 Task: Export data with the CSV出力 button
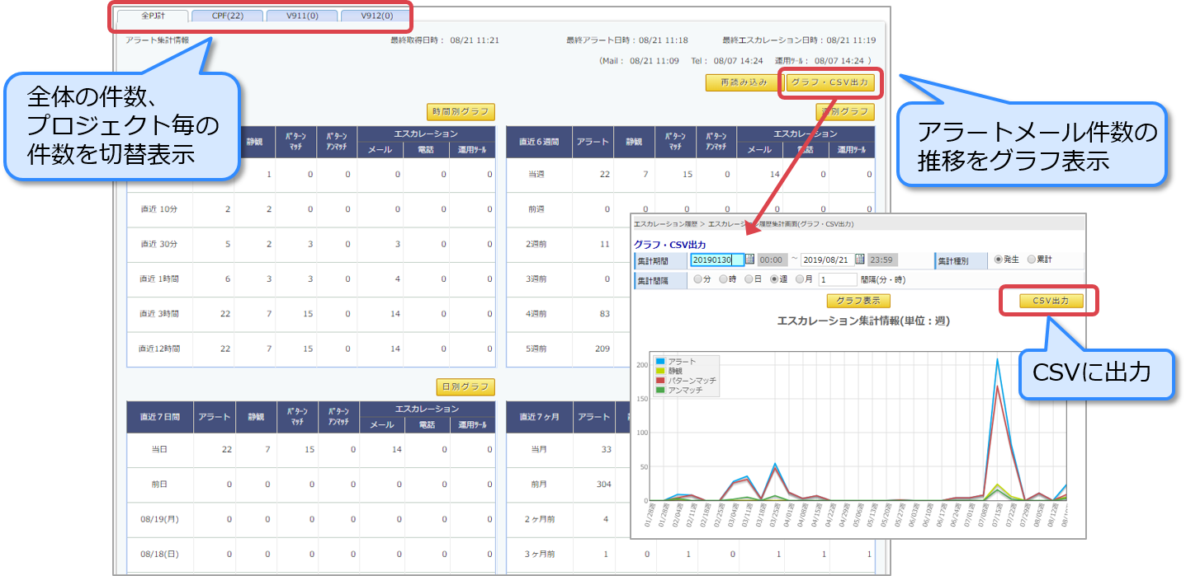(1050, 301)
